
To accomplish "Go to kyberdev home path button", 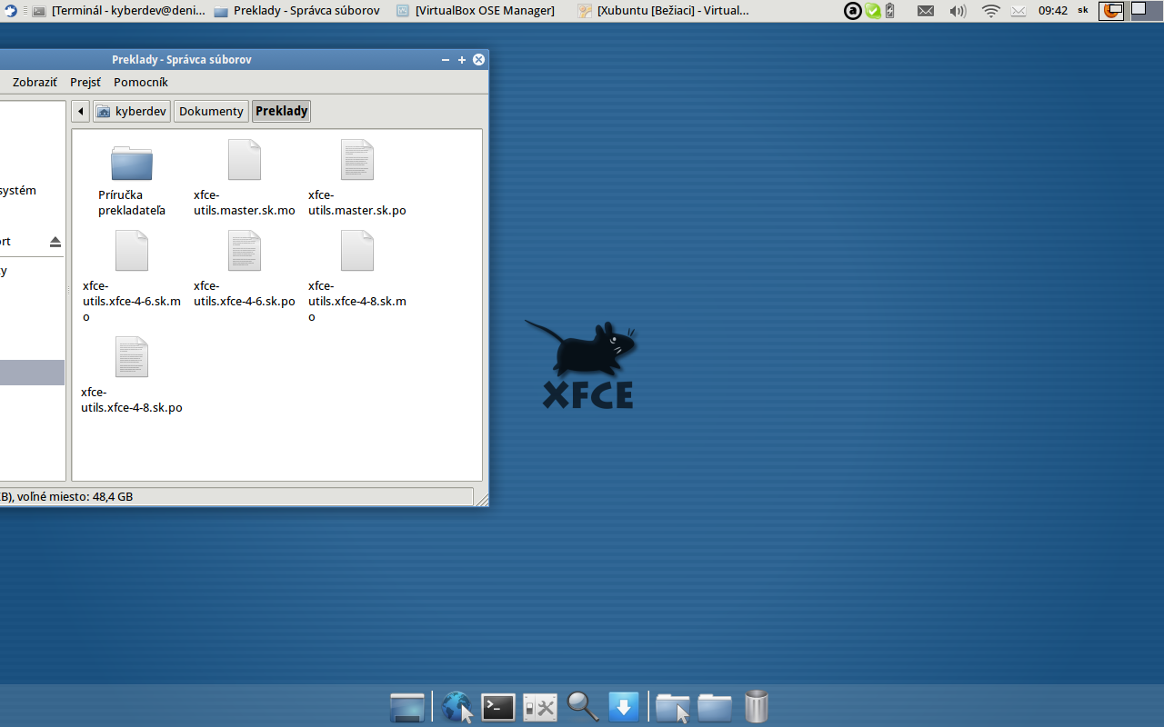I will pyautogui.click(x=132, y=111).
